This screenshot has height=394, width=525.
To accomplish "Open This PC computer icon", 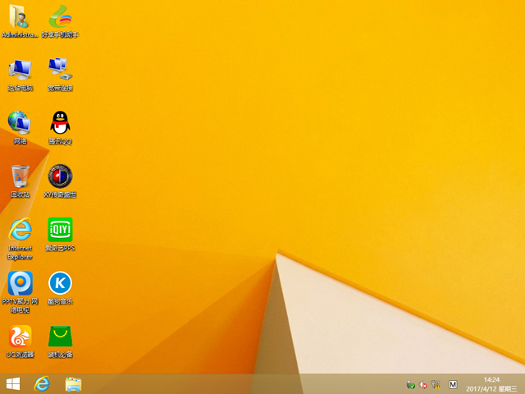I will (x=20, y=70).
